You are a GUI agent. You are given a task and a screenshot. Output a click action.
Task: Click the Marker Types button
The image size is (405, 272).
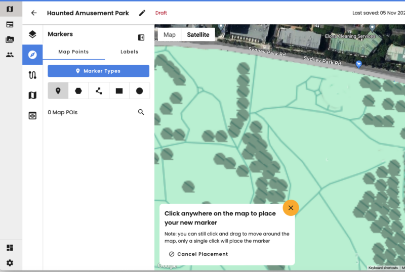pyautogui.click(x=98, y=71)
